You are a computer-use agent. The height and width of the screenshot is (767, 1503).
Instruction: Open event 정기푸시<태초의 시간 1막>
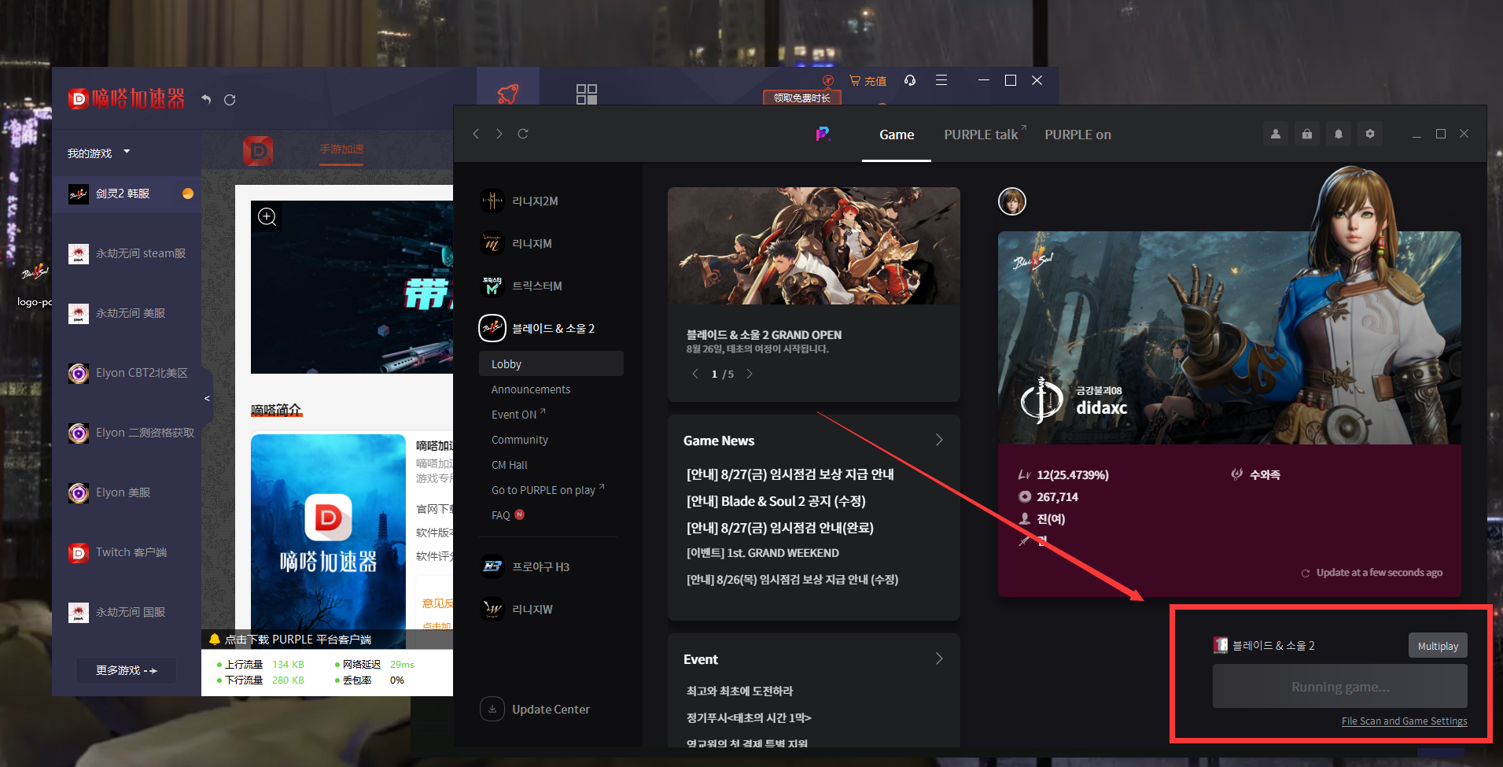(x=749, y=717)
